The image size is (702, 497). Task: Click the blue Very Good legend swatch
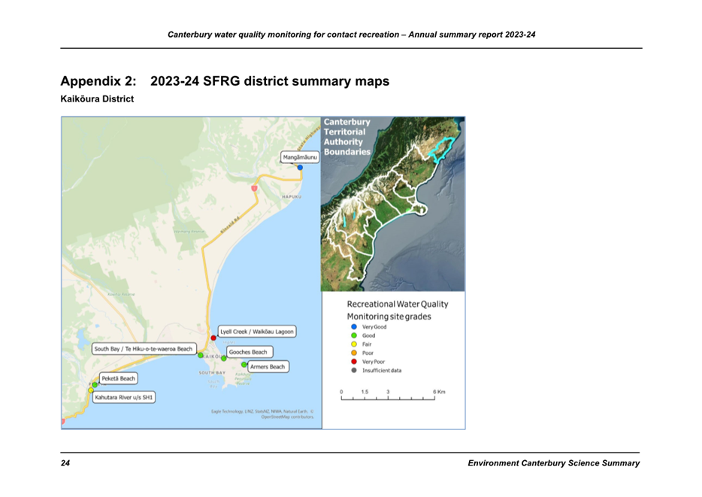point(353,327)
